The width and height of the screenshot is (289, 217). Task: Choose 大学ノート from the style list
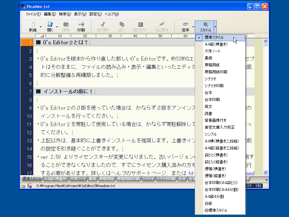[220, 51]
